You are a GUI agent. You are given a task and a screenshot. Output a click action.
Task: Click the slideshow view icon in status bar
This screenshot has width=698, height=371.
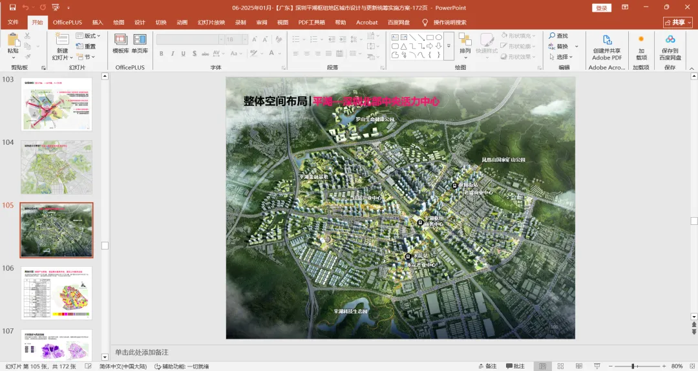[x=597, y=366]
